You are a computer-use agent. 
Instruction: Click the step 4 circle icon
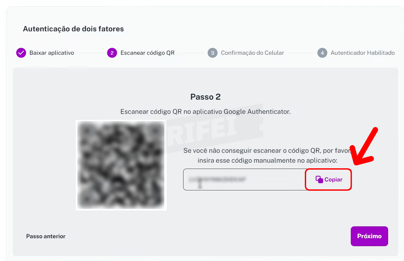322,53
